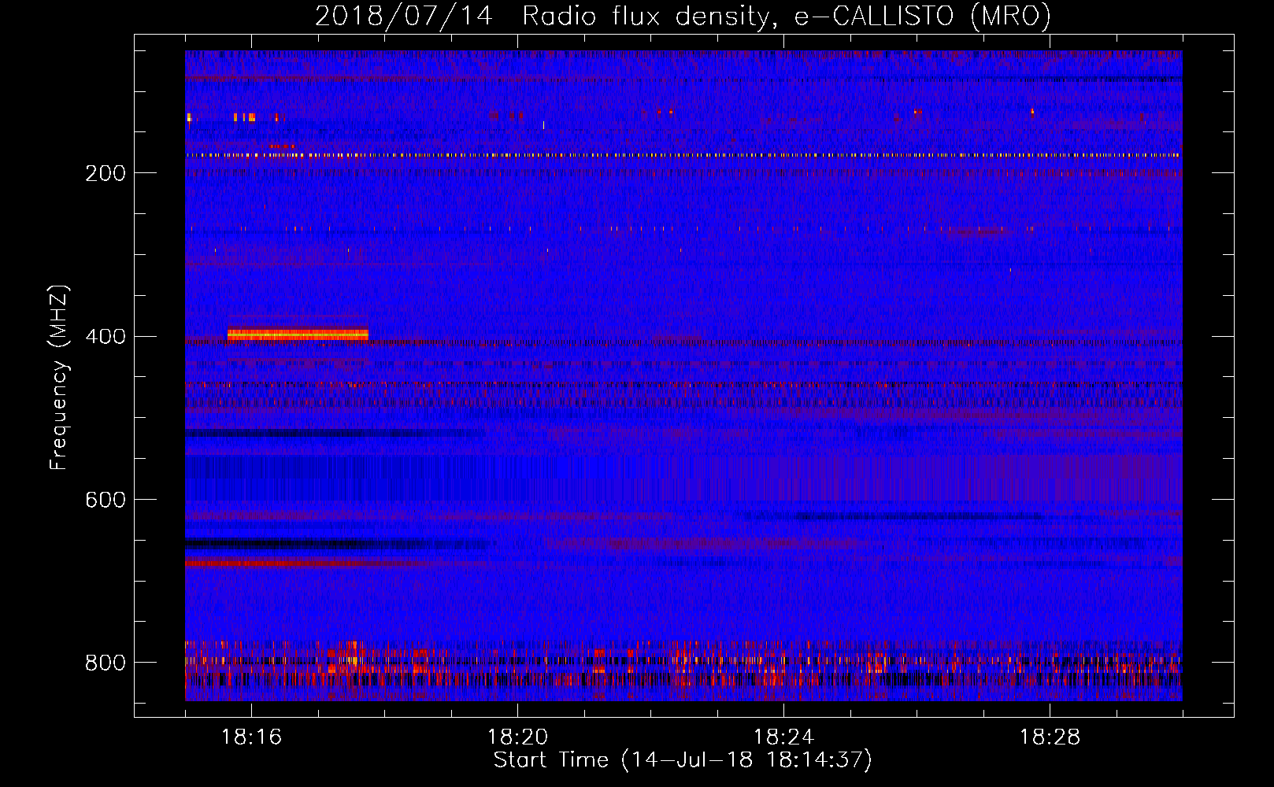Click the 18:28 time tick label
This screenshot has height=787, width=1274.
[1050, 737]
